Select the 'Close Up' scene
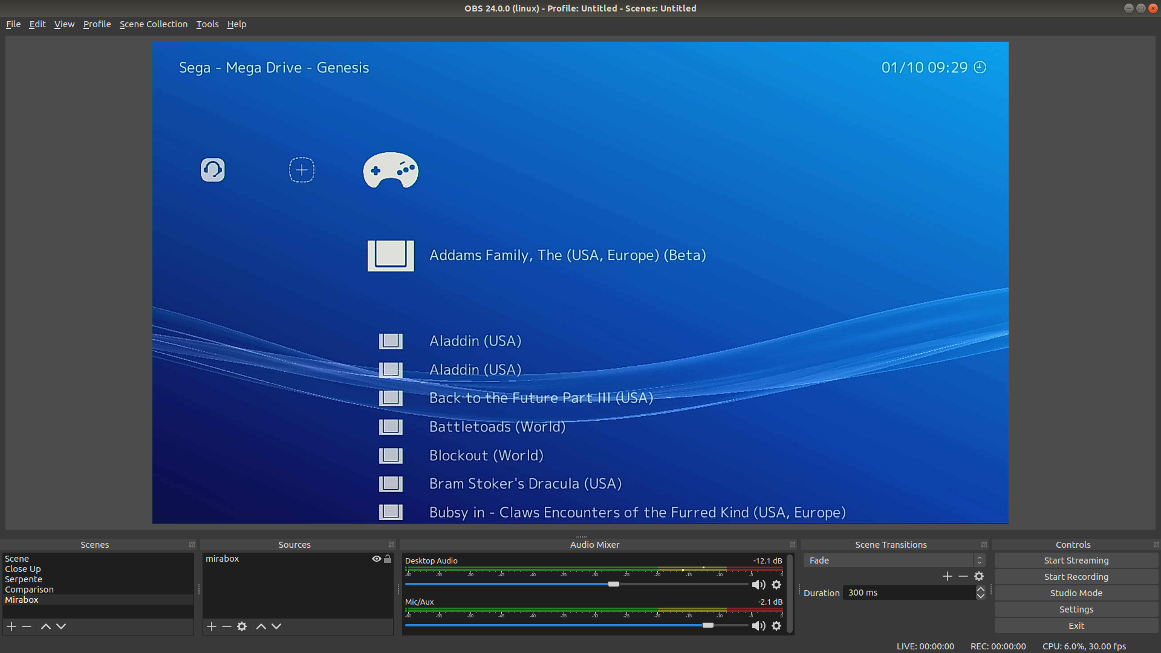Viewport: 1161px width, 653px height. pos(98,569)
